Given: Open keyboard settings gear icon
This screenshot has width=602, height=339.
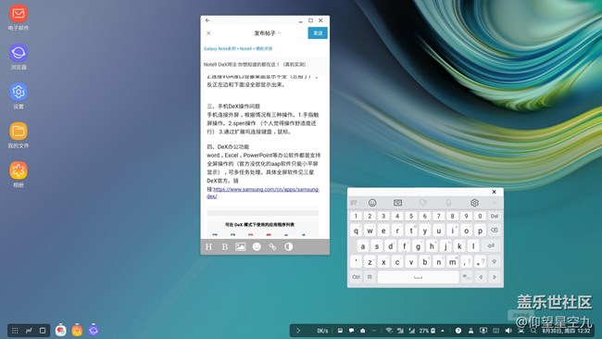Looking at the screenshot, I should 474,202.
